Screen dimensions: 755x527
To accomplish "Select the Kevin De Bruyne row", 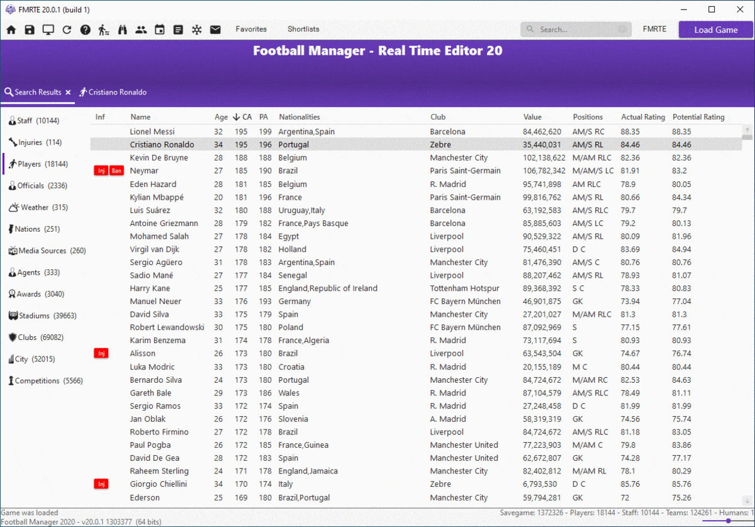I will pos(416,157).
